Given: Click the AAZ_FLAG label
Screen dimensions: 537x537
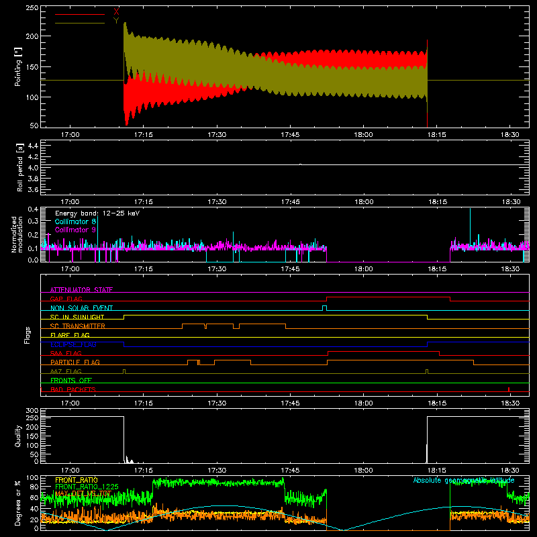Looking at the screenshot, I should (66, 371).
